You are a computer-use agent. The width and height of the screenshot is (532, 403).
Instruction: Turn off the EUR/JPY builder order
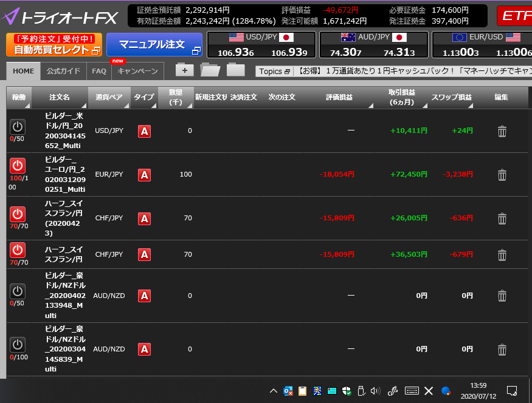[18, 165]
